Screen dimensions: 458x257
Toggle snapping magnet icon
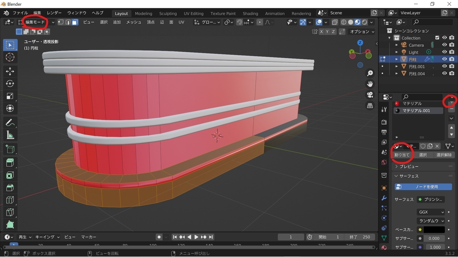(x=239, y=22)
